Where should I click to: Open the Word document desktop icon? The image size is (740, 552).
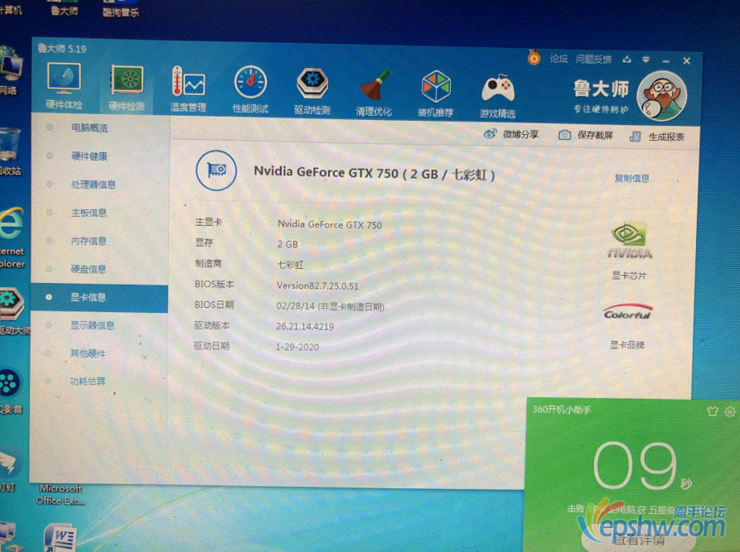(x=60, y=537)
